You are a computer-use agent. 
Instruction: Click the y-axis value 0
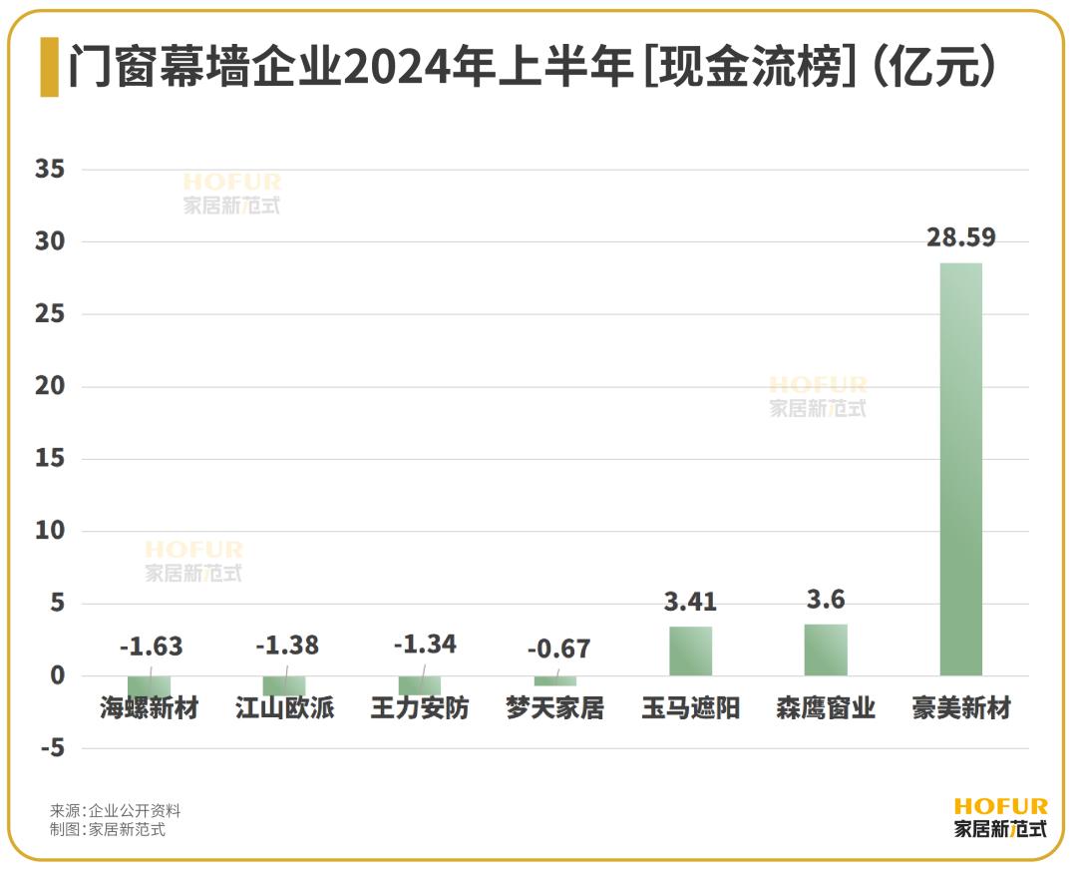click(58, 675)
